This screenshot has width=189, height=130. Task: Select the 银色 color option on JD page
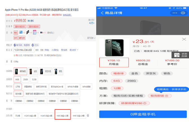58,71
